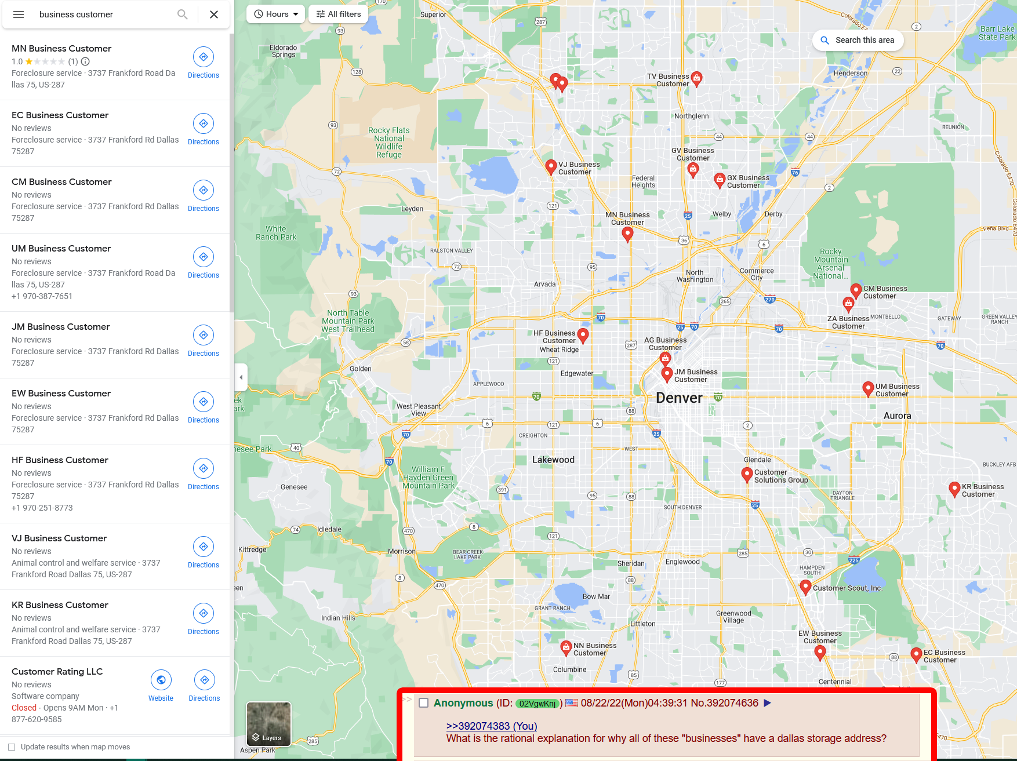The image size is (1017, 761).
Task: Collapse the side results panel
Action: [241, 377]
